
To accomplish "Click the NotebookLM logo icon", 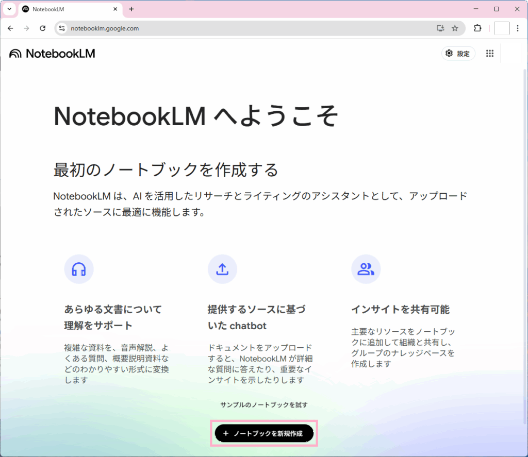I will (16, 54).
